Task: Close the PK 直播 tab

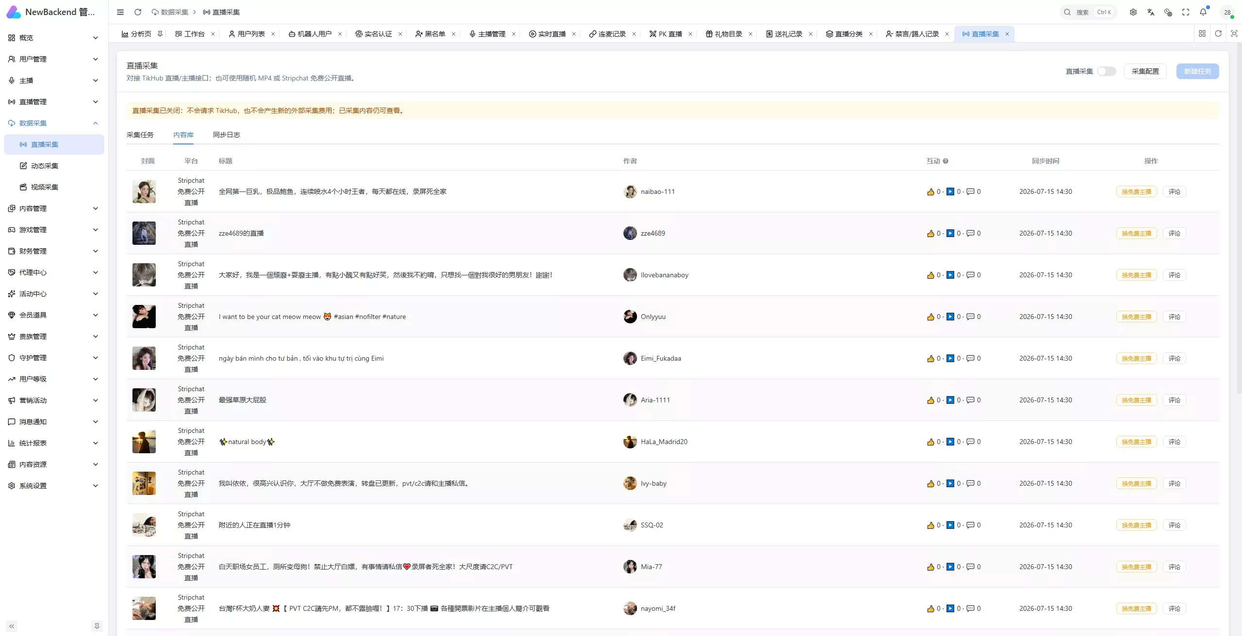Action: (x=690, y=34)
